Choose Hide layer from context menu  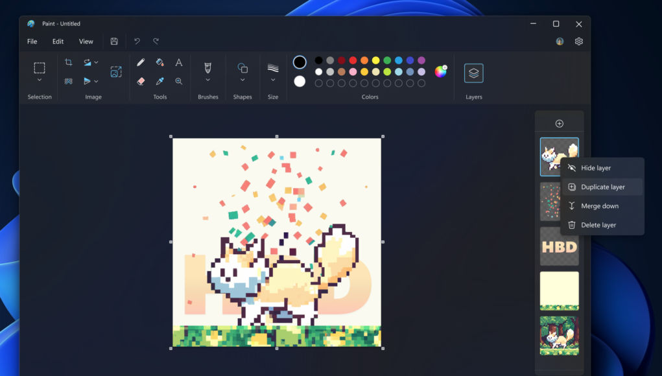[602, 168]
